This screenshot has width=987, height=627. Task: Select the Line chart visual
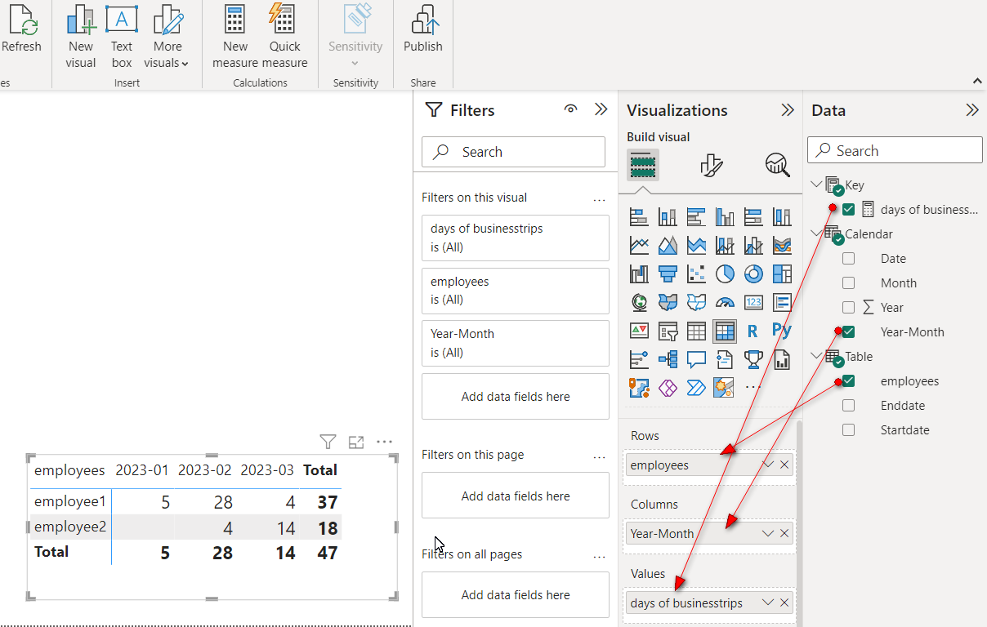coord(639,245)
